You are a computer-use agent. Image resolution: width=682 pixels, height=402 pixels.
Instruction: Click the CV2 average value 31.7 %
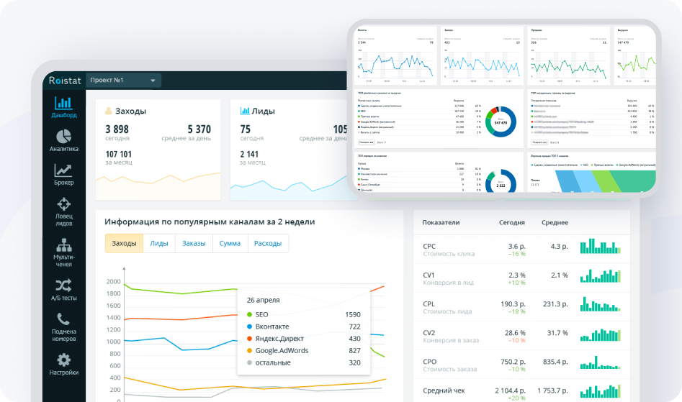coord(557,333)
